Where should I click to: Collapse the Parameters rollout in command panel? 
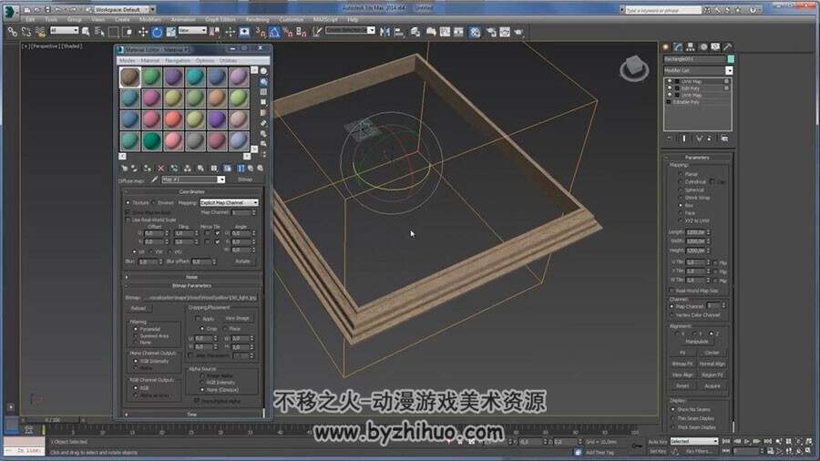click(697, 158)
